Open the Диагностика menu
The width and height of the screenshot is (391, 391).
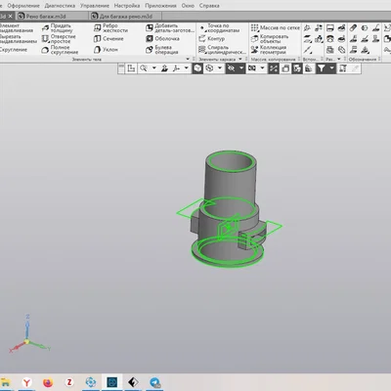pos(60,6)
